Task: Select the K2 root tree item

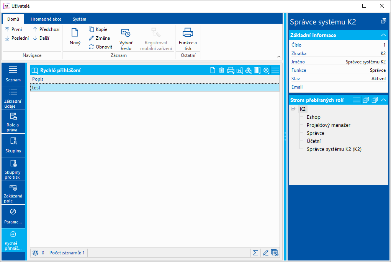Action: [x=303, y=109]
